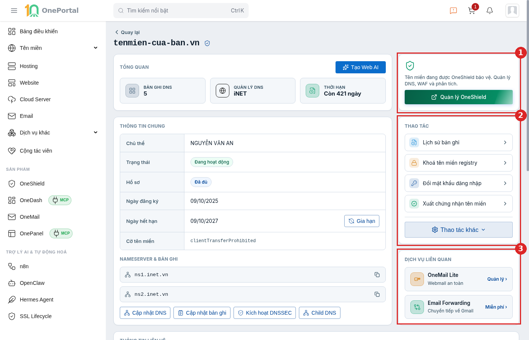Click Quay lại back link
The width and height of the screenshot is (529, 340).
point(127,32)
